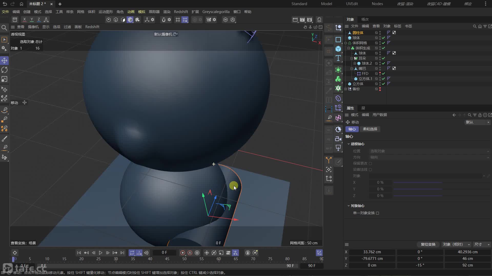Open a new document tab with plus
The image size is (492, 276).
[x=60, y=4]
